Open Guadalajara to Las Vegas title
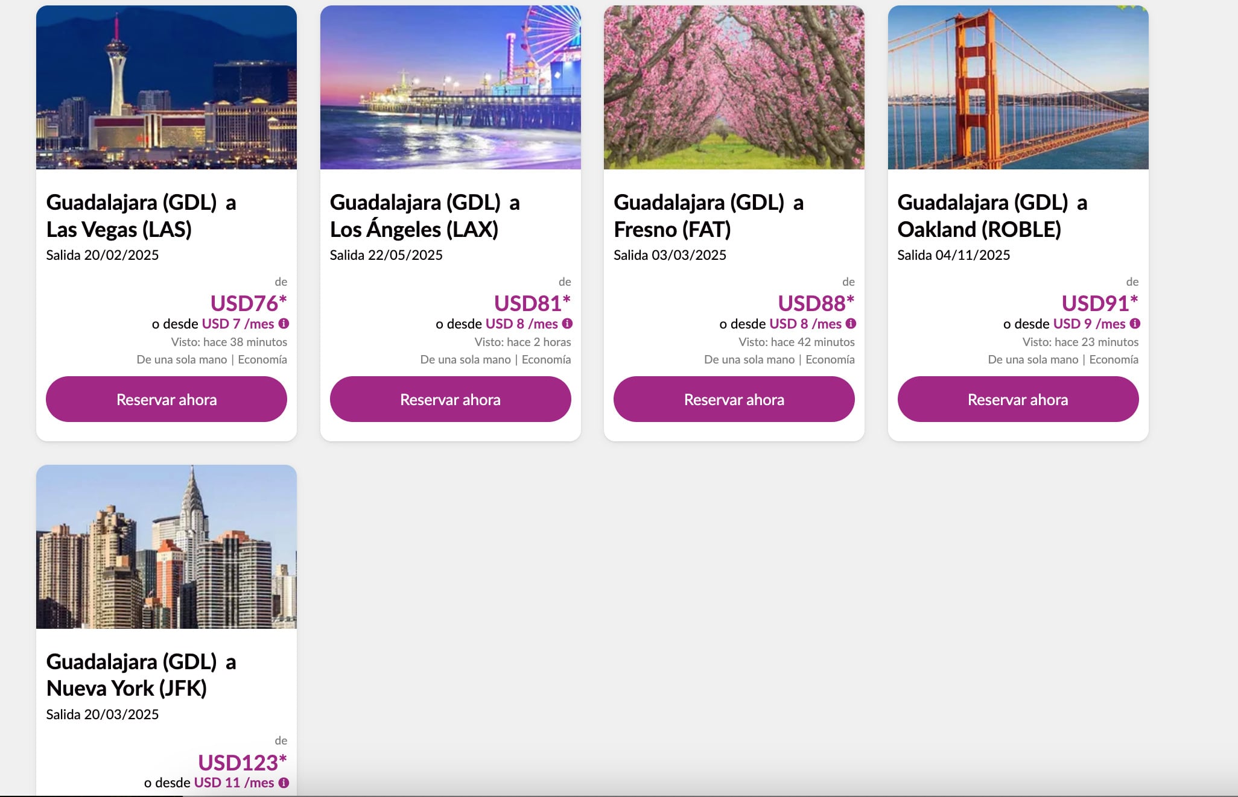The height and width of the screenshot is (797, 1238). coord(141,216)
